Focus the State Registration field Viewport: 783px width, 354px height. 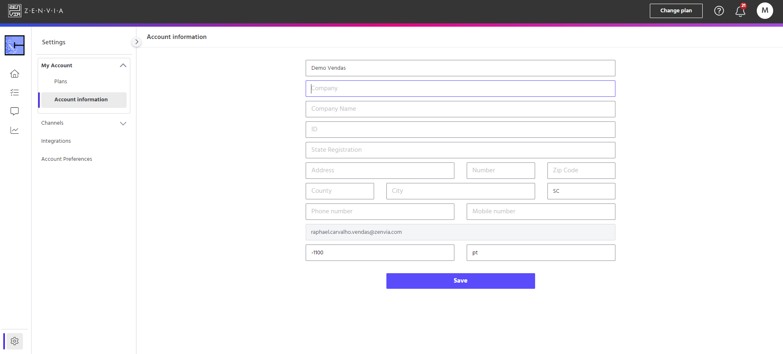pos(461,150)
